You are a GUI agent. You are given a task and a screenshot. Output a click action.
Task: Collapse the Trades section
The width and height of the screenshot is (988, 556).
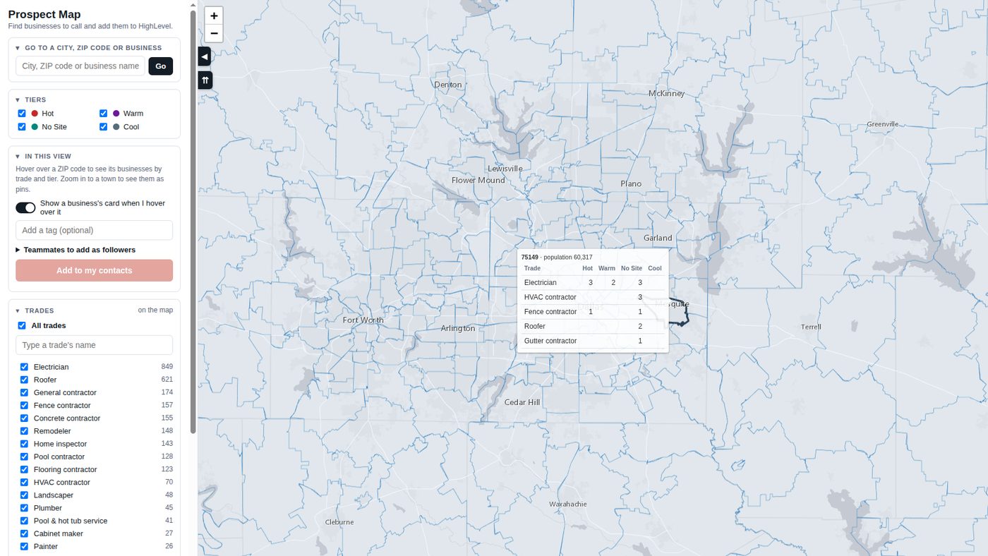pyautogui.click(x=35, y=310)
